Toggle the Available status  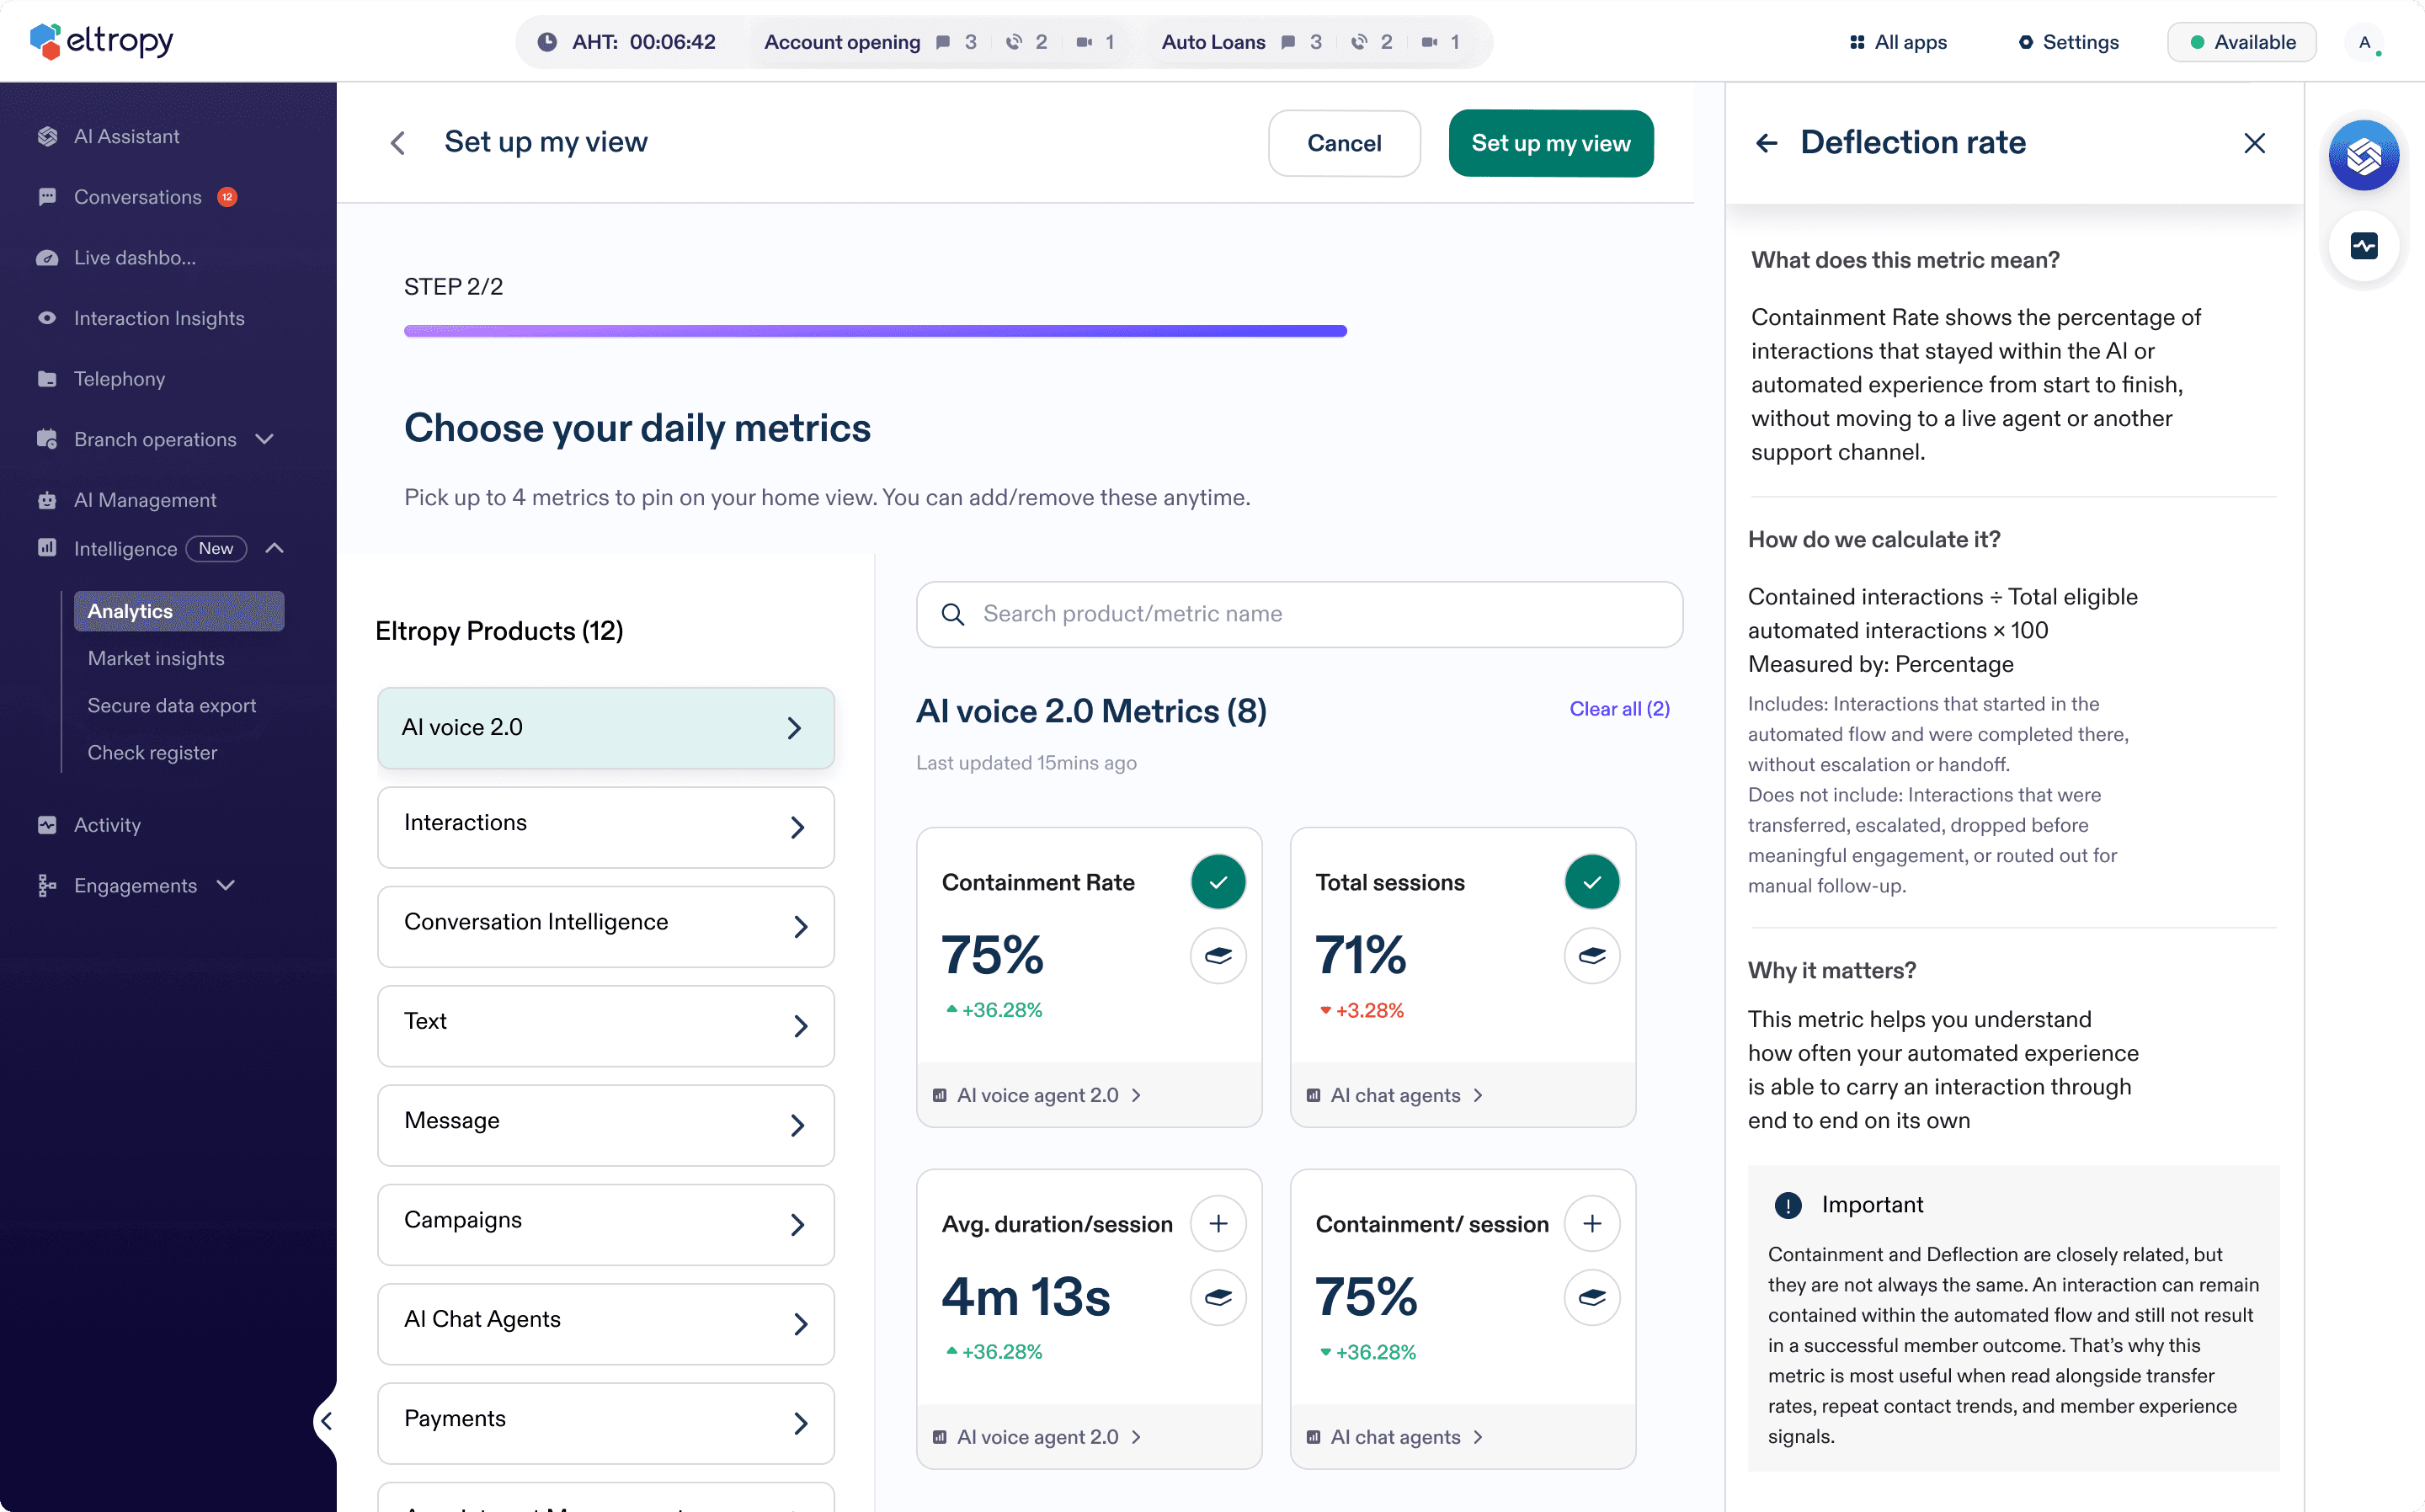coord(2241,42)
